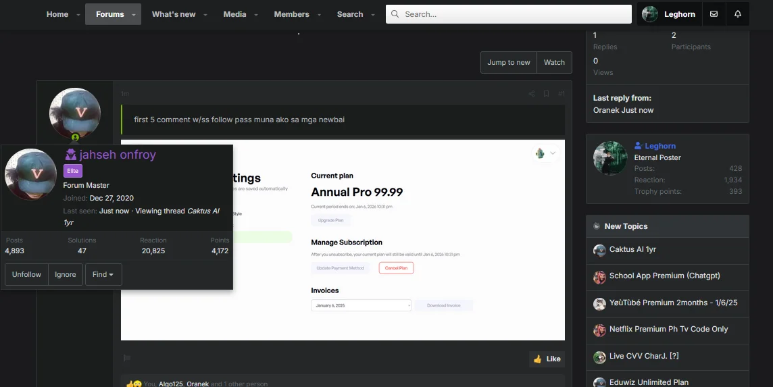Expand the What's new menu arrow
The image size is (773, 387).
pyautogui.click(x=205, y=15)
